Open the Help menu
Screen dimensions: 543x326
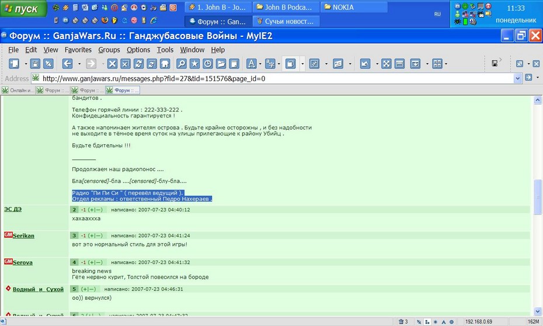coord(218,50)
